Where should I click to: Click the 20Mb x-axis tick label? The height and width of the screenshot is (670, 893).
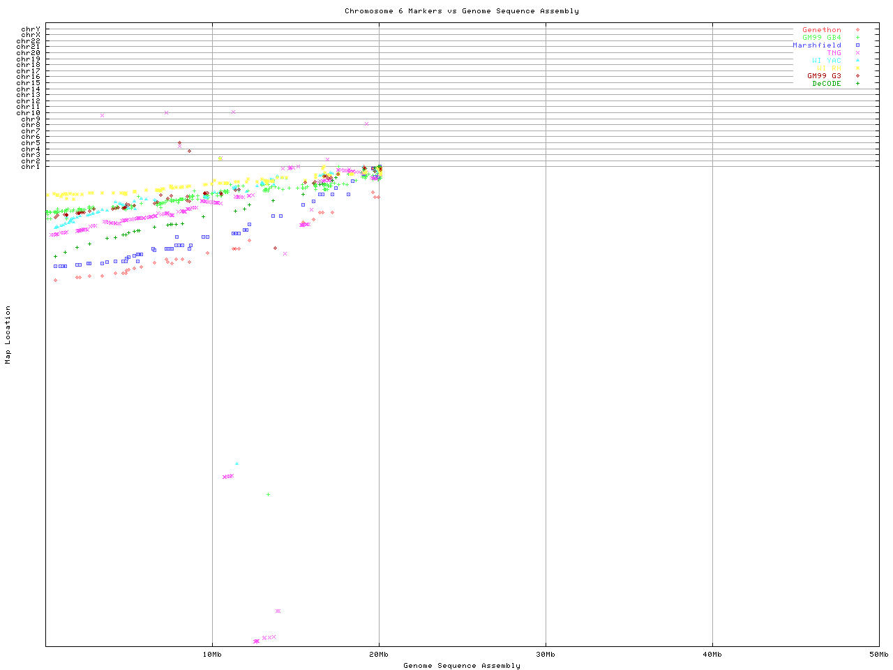[x=379, y=655]
